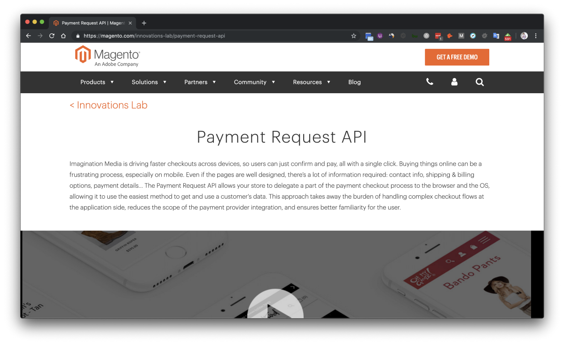Viewport: 564px width, 345px height.
Task: Click the Magento logo in the header
Action: tap(107, 56)
